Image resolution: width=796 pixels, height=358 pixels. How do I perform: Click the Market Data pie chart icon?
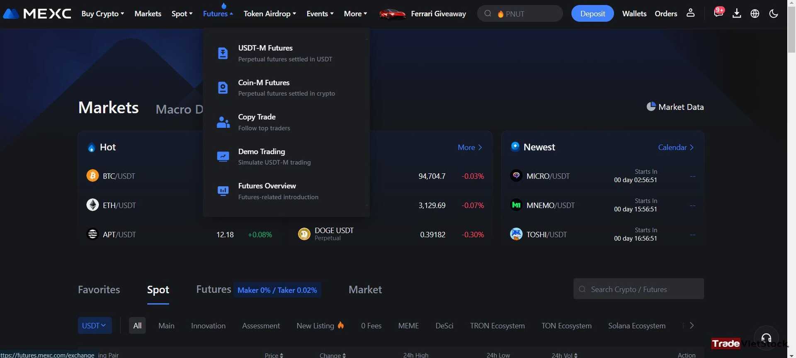click(x=651, y=107)
